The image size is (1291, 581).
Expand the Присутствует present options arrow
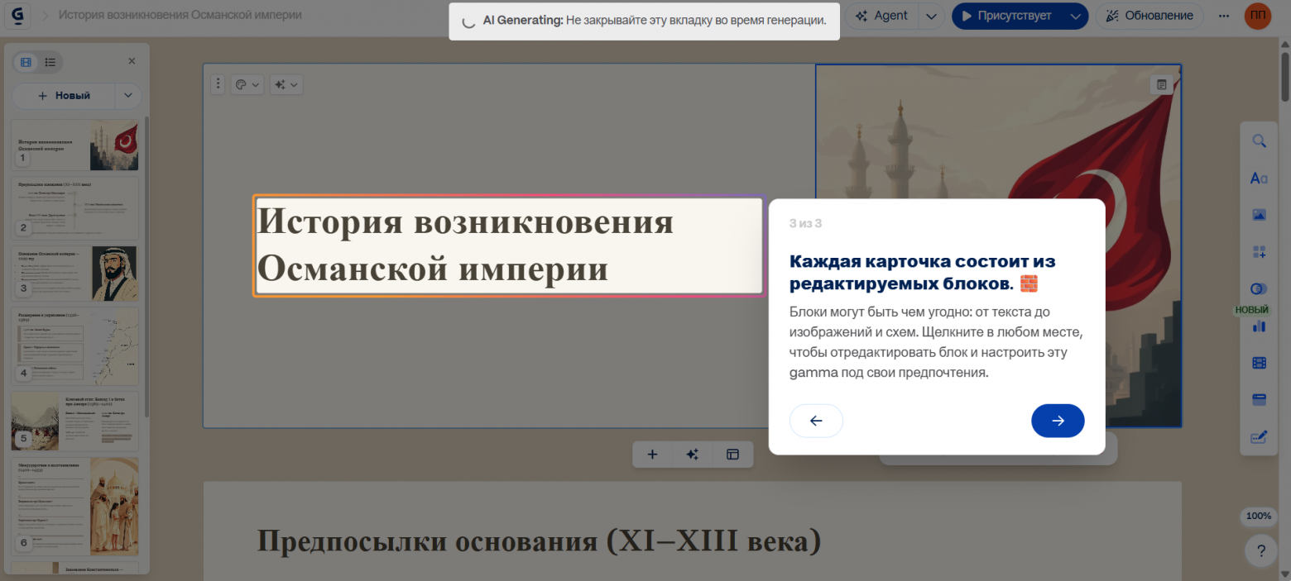click(x=1075, y=16)
